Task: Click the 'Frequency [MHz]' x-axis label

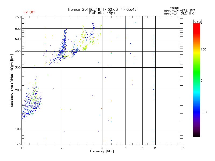Action: [x=102, y=151]
